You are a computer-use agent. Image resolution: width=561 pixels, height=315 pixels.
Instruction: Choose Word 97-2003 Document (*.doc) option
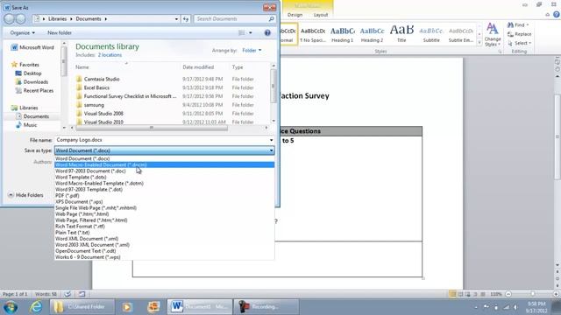point(164,171)
